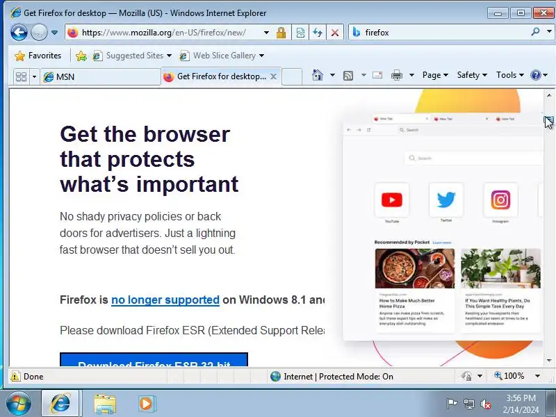Add to Favorites bar with the star-arrow icon

click(x=81, y=56)
